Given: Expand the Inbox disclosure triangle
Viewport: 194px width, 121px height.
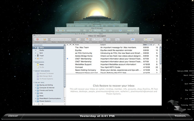Looking at the screenshot, I should (36, 48).
